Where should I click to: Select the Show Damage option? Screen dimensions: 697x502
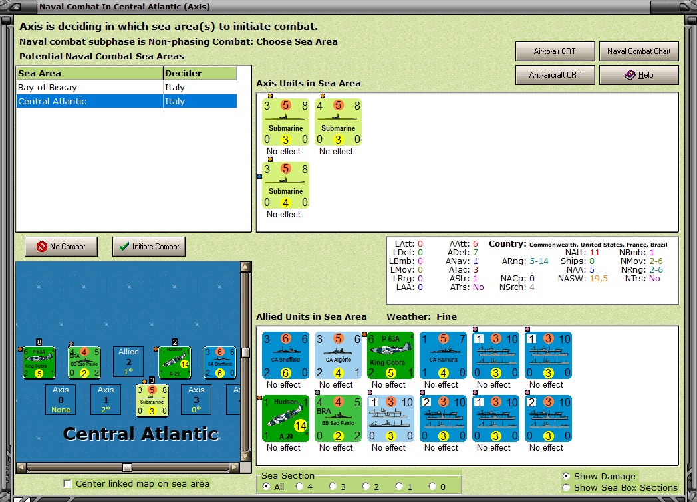pyautogui.click(x=566, y=476)
